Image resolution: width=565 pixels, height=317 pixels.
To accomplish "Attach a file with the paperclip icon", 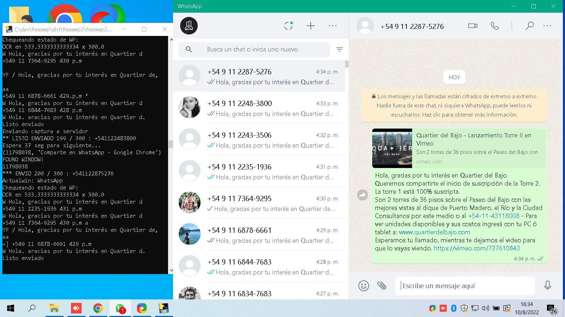I will [382, 286].
